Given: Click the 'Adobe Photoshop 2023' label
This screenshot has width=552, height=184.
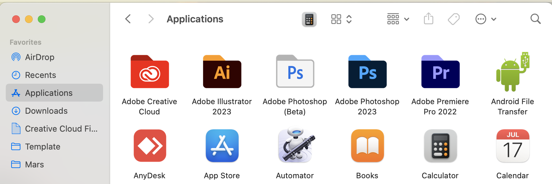Looking at the screenshot, I should pyautogui.click(x=367, y=106).
